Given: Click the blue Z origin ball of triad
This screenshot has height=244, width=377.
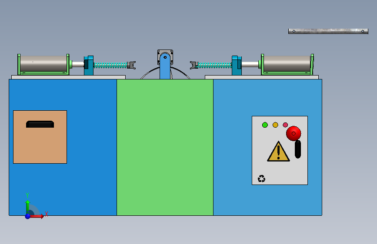Looking at the screenshot, I should 28,216.
